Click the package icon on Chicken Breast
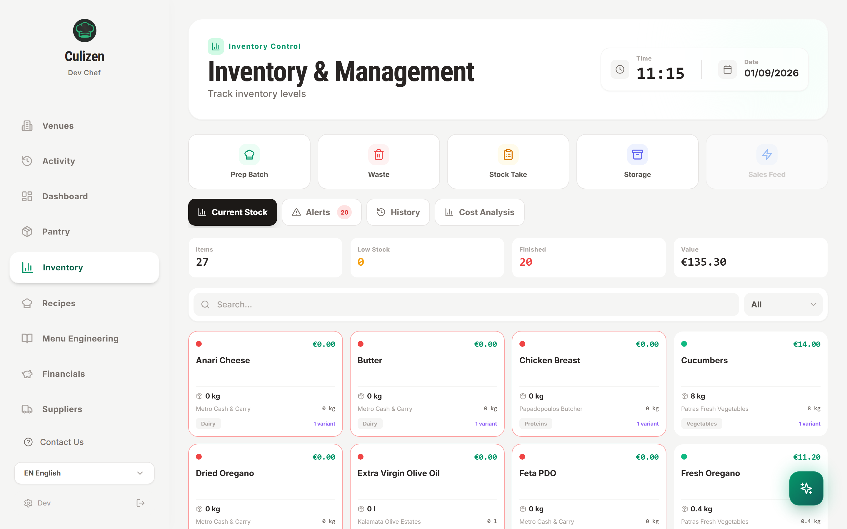847x529 pixels. 523,396
